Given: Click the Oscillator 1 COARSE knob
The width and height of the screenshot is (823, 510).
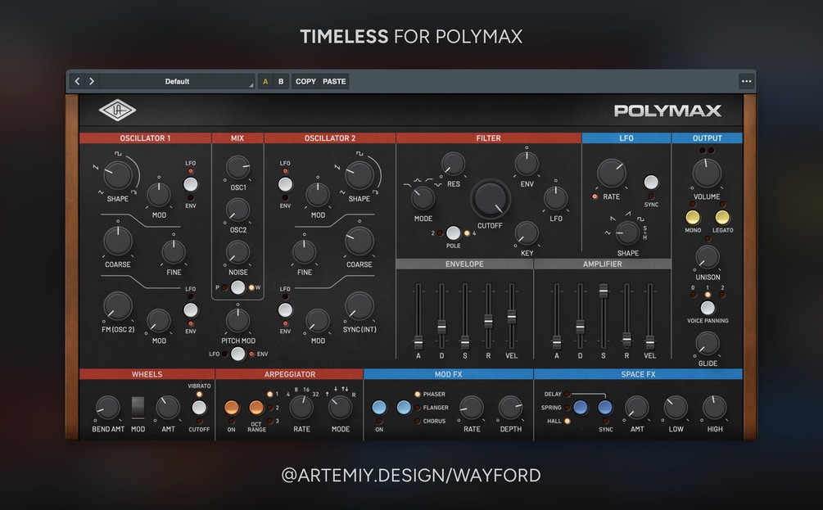Looking at the screenshot, I should (118, 241).
